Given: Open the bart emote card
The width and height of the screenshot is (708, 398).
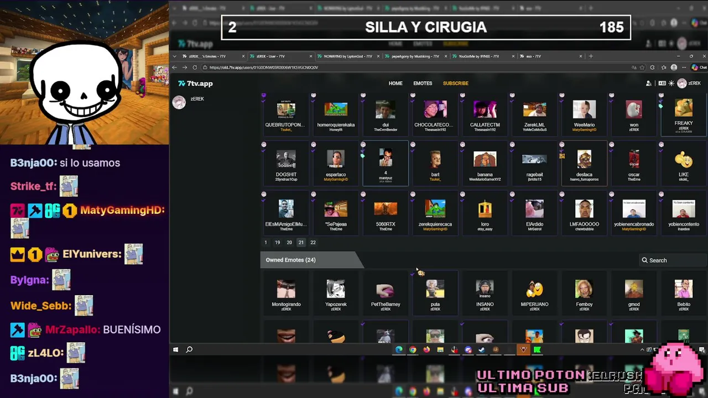Looking at the screenshot, I should point(435,163).
